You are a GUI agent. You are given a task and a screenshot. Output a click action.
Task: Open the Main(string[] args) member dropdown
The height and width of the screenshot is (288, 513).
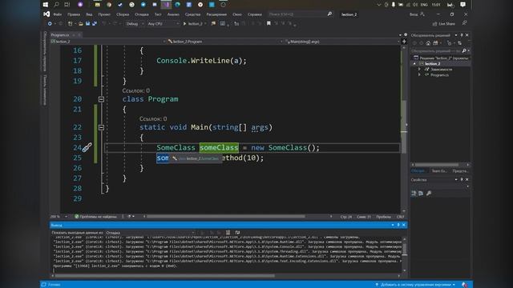tap(342, 42)
